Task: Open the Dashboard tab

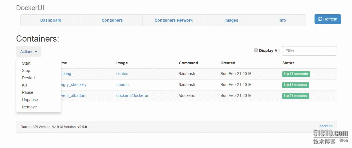Action: coord(51,20)
